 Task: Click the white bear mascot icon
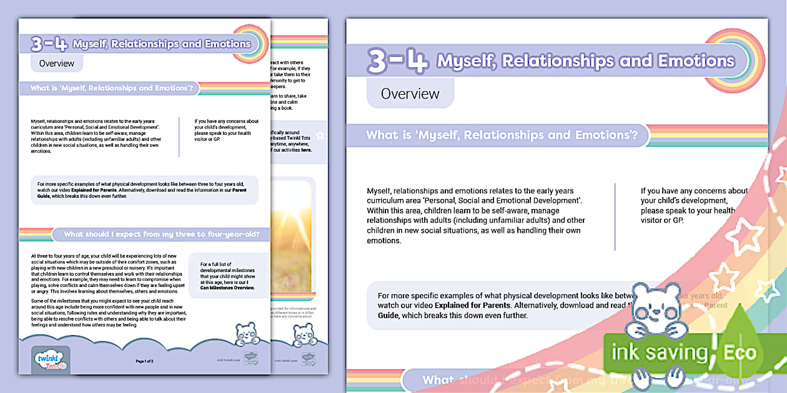pos(658,312)
